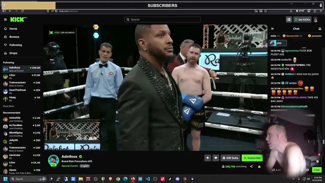Viewport: 325px width, 183px height.
Task: Share the stream with the share icon
Action: click(251, 166)
